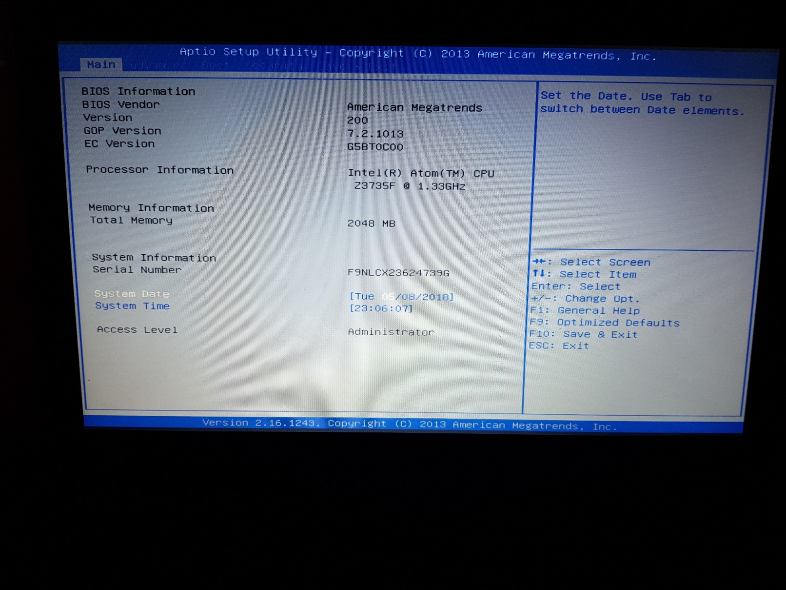Image resolution: width=786 pixels, height=590 pixels.
Task: Click the 'Aptio Setup Utility' title text
Action: (x=249, y=52)
